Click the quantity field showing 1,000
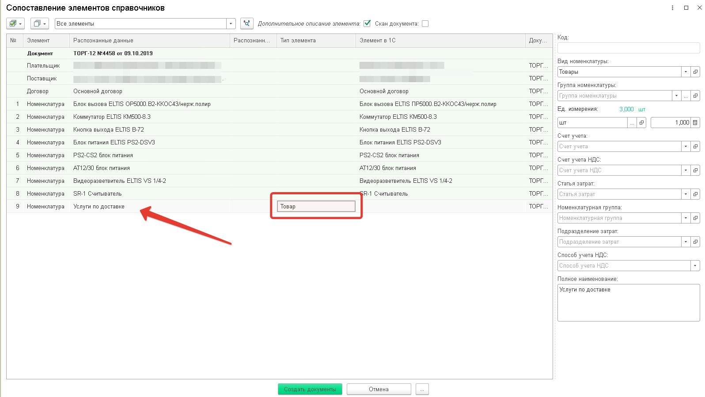The width and height of the screenshot is (705, 397). [671, 122]
